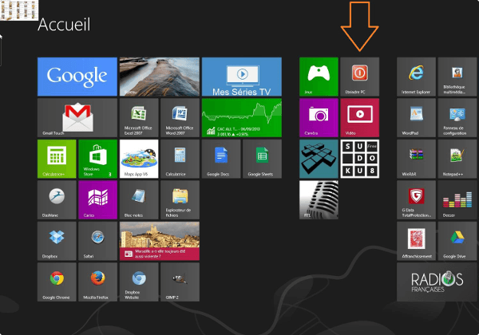479x335 pixels.
Task: Launch Safari browser
Action: (97, 241)
